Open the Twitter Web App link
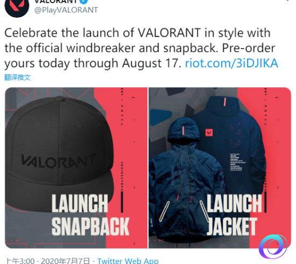296x264 pixels. coord(128,261)
